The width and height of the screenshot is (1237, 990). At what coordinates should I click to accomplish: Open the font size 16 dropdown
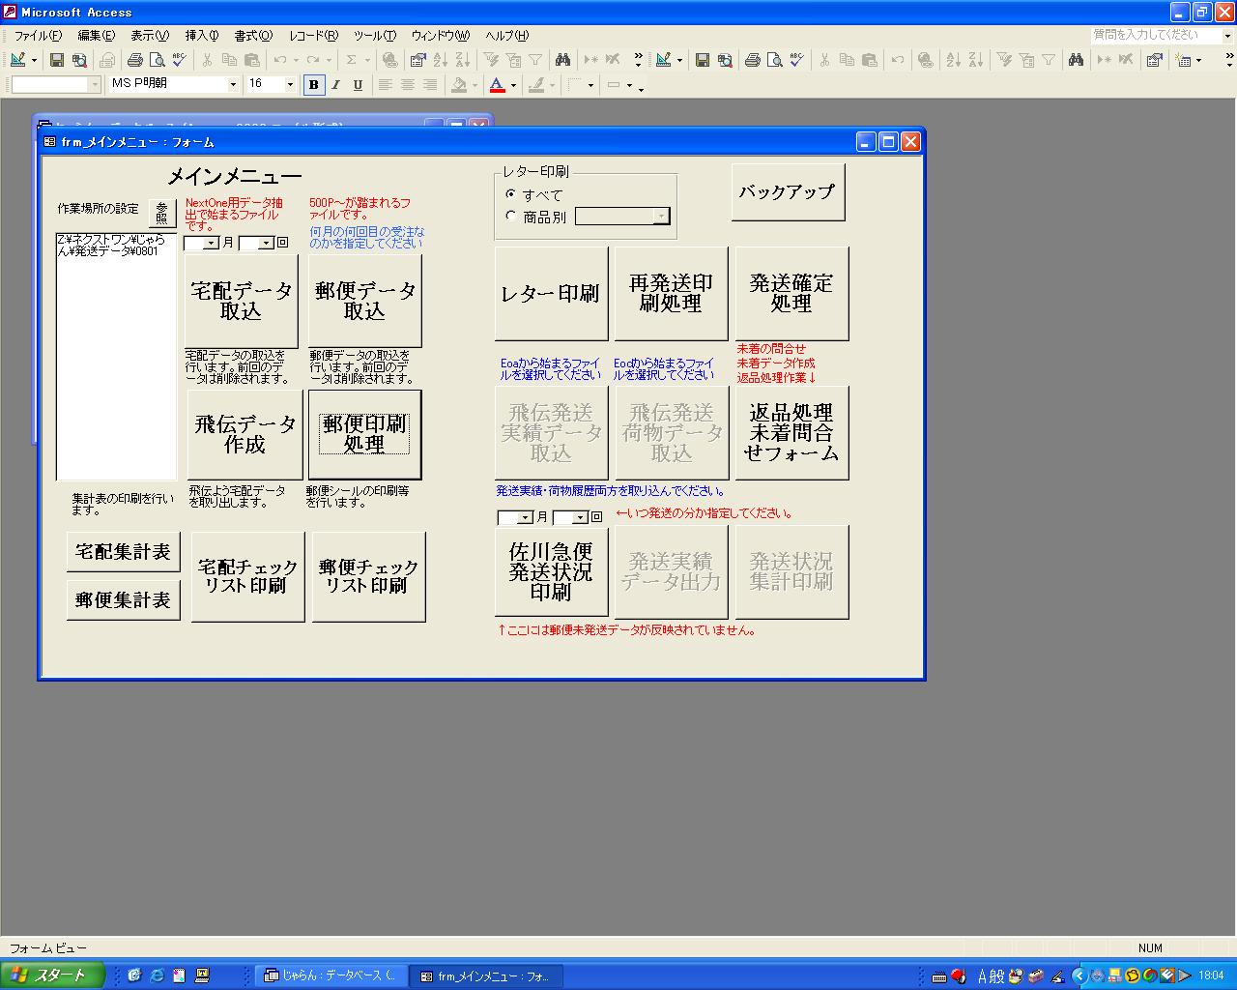point(289,85)
